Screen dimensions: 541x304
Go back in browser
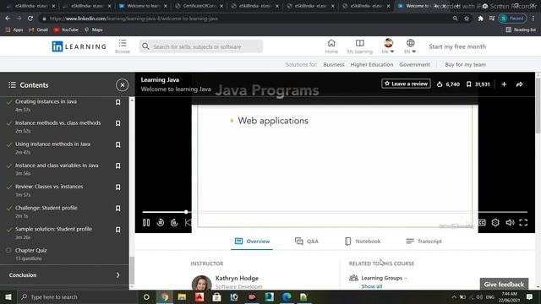(8, 19)
